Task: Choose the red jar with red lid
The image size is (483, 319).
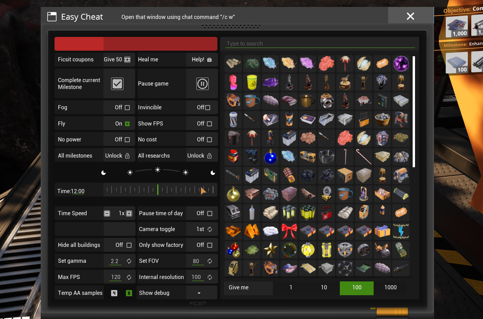Action: click(234, 157)
